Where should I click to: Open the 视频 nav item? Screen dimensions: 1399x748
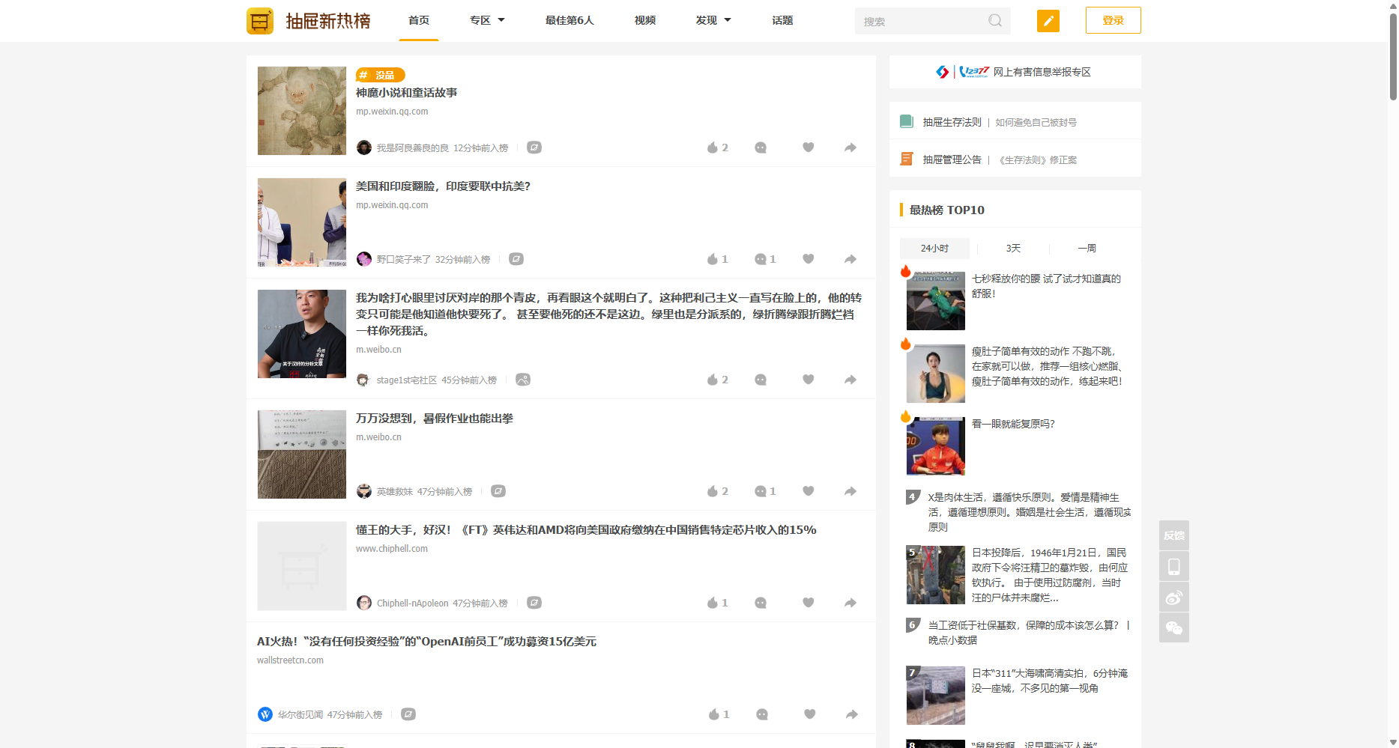[644, 20]
